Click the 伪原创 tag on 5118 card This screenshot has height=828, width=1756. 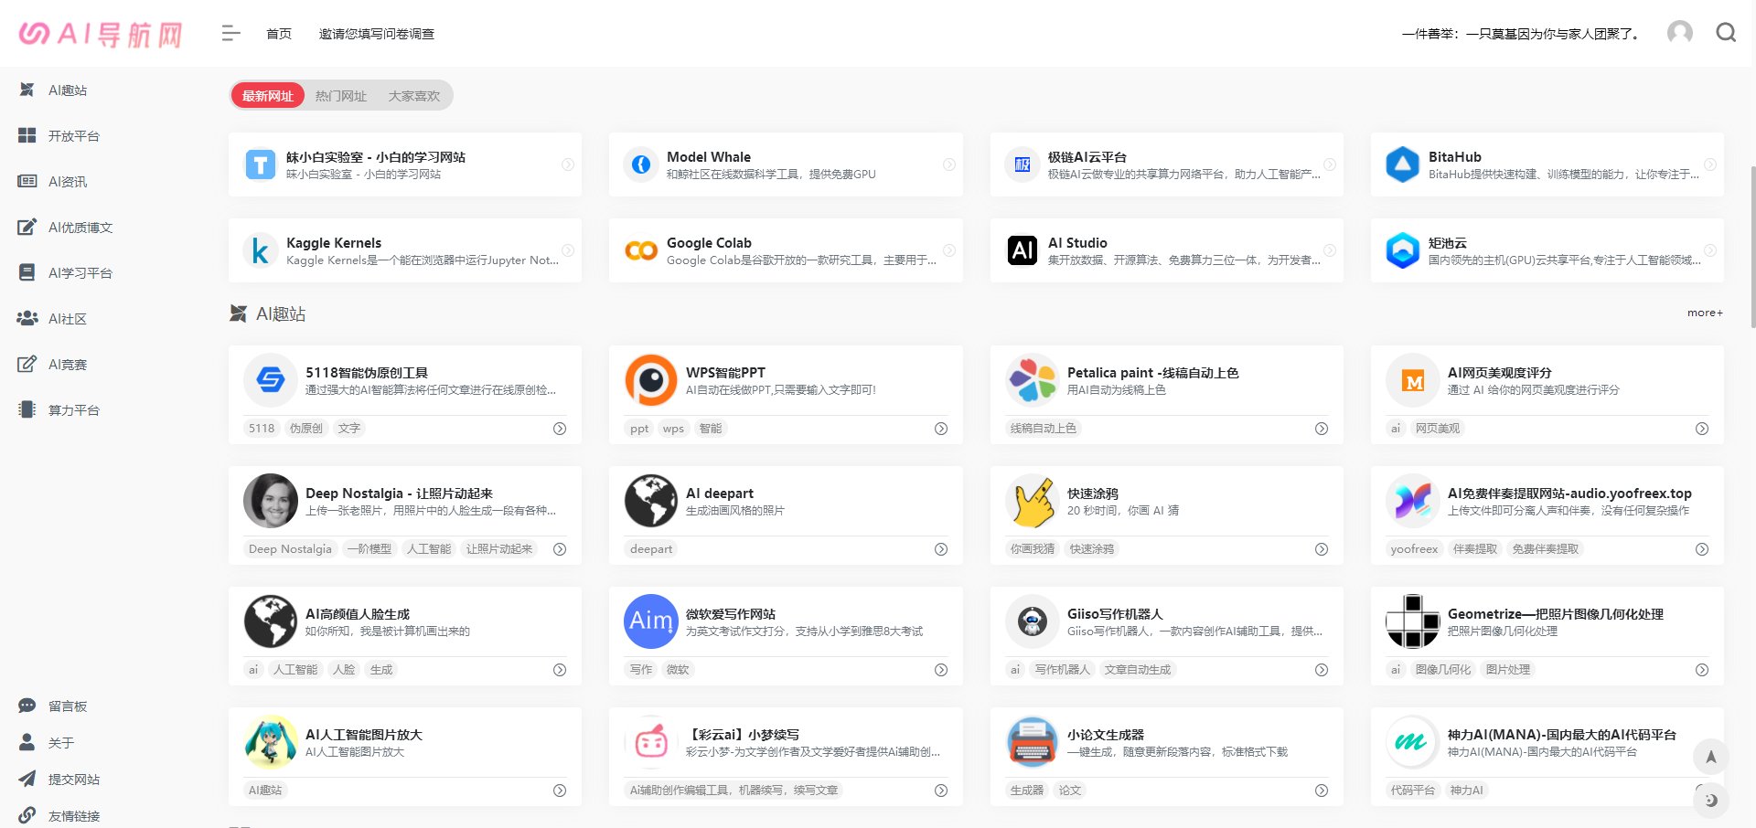pyautogui.click(x=305, y=429)
